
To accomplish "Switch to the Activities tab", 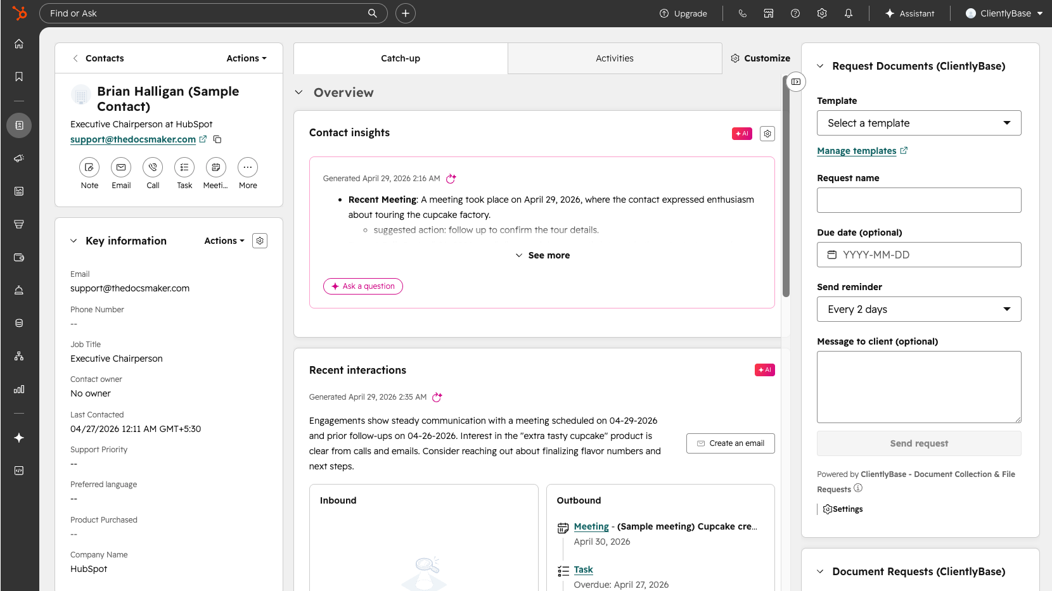I will [615, 58].
